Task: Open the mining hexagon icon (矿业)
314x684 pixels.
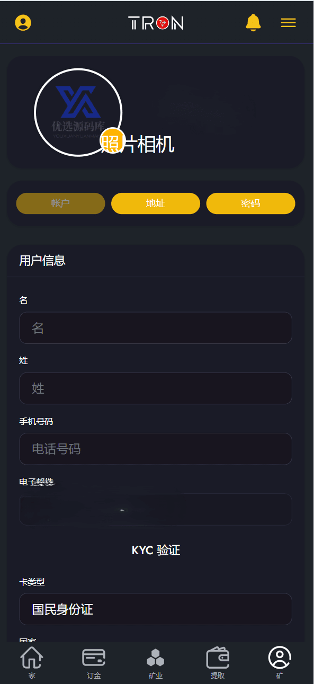Action: [156, 663]
